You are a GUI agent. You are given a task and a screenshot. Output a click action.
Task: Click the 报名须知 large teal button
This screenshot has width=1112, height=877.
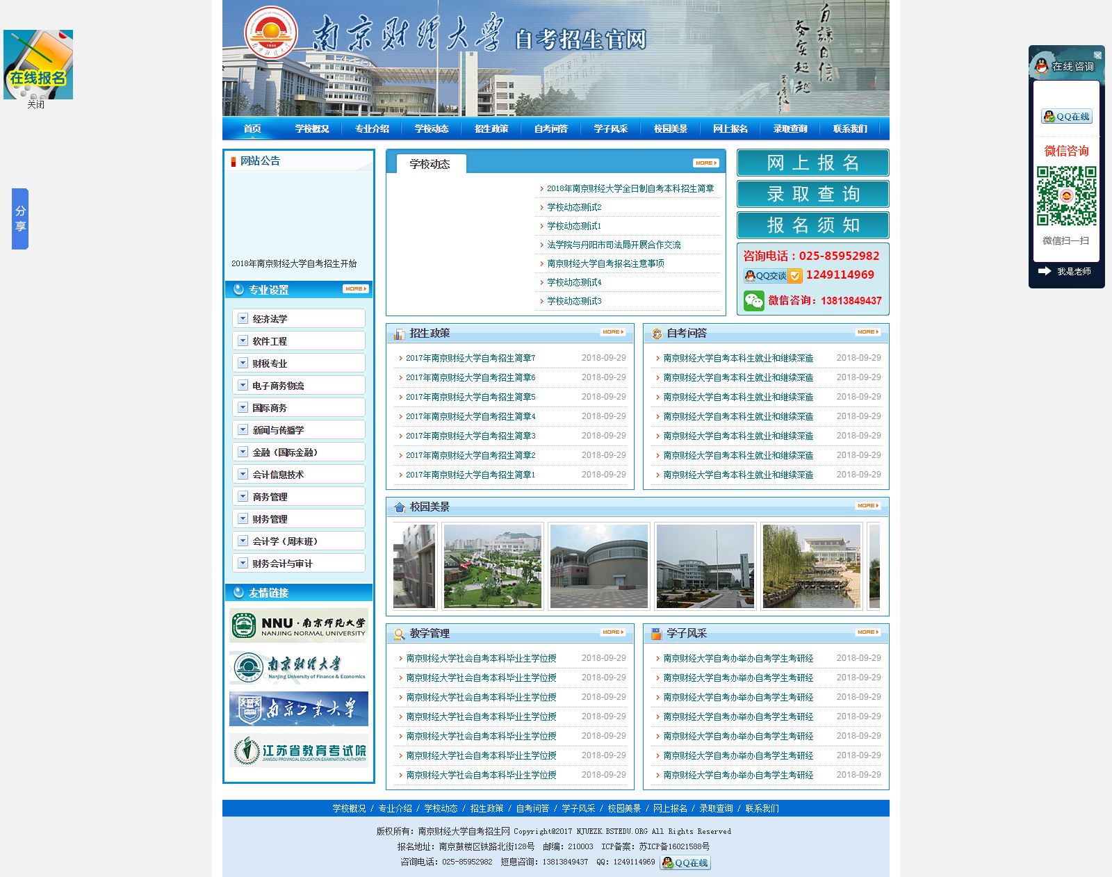pyautogui.click(x=813, y=225)
